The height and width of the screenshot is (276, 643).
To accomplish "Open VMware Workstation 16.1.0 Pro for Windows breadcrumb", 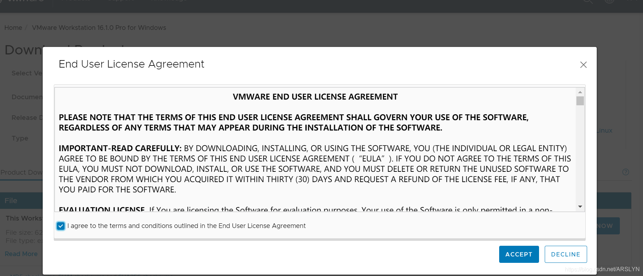I will (99, 28).
